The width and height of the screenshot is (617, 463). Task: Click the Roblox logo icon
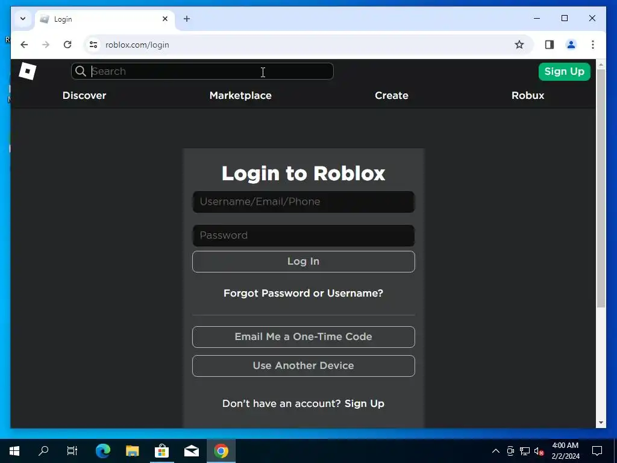28,71
